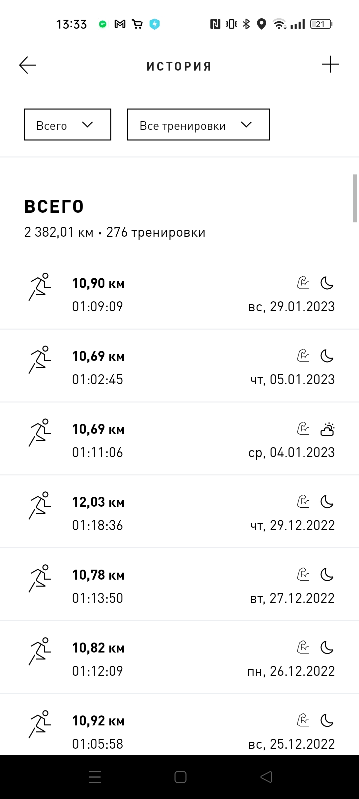Viewport: 359px width, 799px height.
Task: Tap the back arrow in header
Action: tap(28, 65)
